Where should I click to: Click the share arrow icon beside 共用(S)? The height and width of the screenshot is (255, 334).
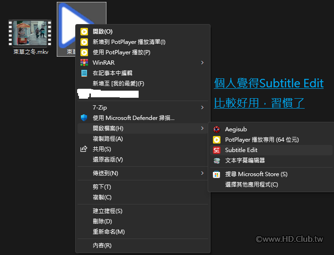84,149
